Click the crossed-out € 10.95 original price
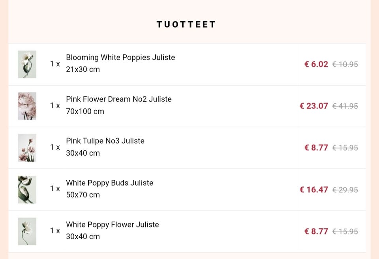Image resolution: width=379 pixels, height=259 pixels. pos(345,64)
